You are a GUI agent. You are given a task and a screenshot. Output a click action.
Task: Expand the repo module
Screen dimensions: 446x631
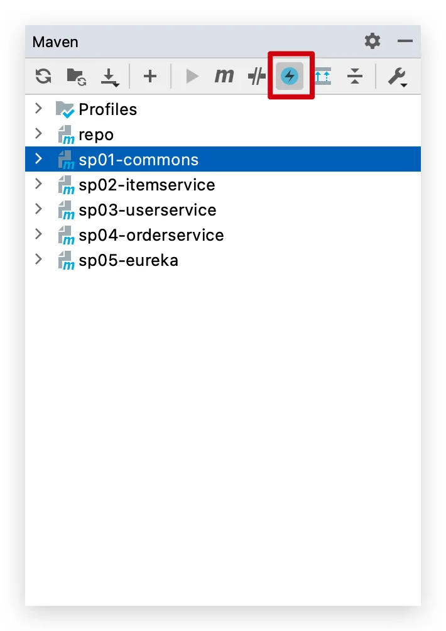point(38,134)
